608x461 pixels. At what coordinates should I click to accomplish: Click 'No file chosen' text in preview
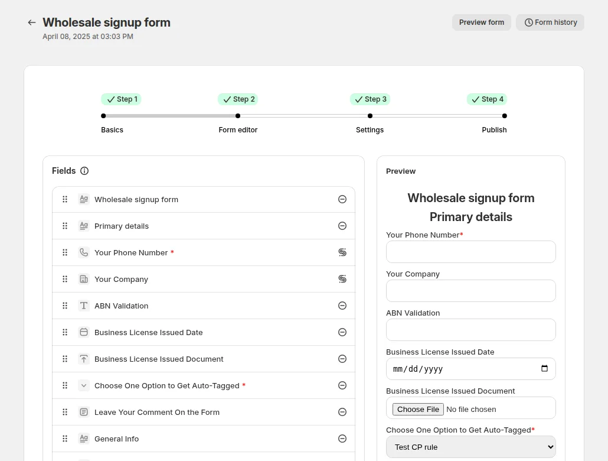[470, 410]
